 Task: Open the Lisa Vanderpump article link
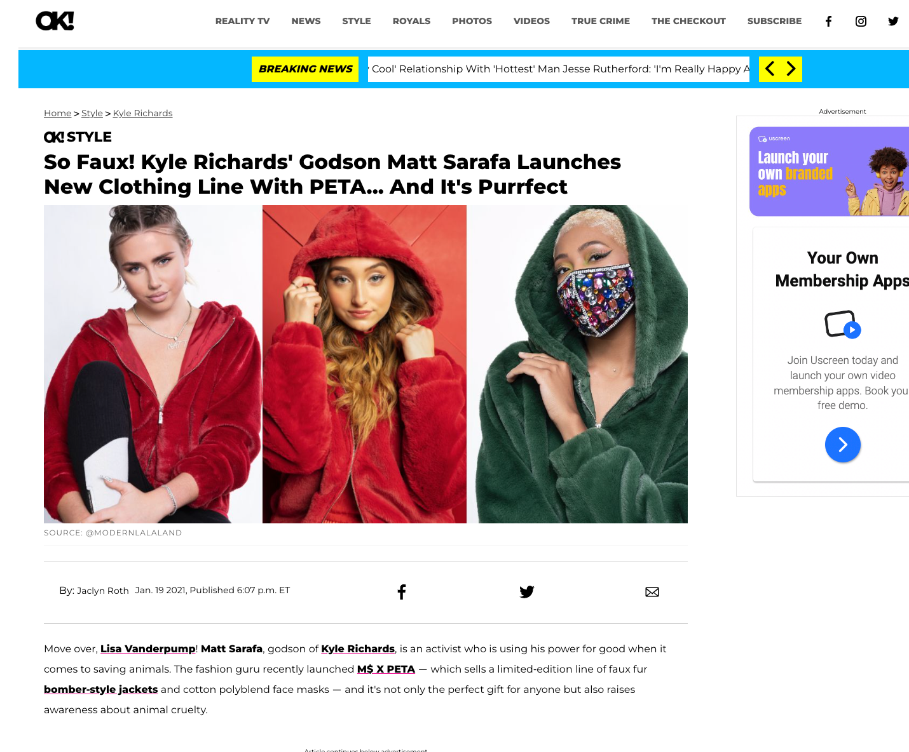(x=148, y=648)
